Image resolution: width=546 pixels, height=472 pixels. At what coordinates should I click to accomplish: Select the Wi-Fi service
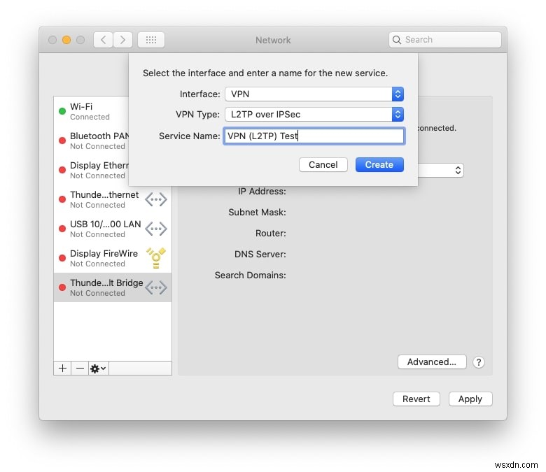(91, 111)
